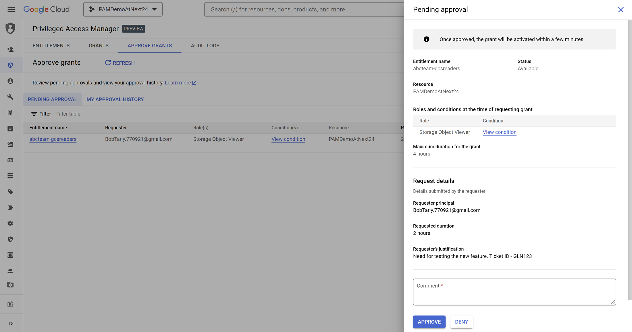Expand the AUDIT LOGS tab
The width and height of the screenshot is (632, 332).
205,45
